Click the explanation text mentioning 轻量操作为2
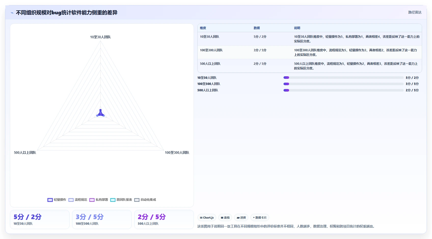The width and height of the screenshot is (432, 239). (356, 66)
